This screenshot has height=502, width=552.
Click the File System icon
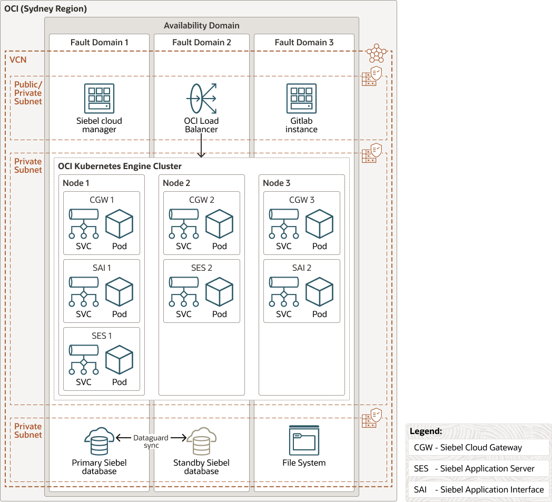304,440
